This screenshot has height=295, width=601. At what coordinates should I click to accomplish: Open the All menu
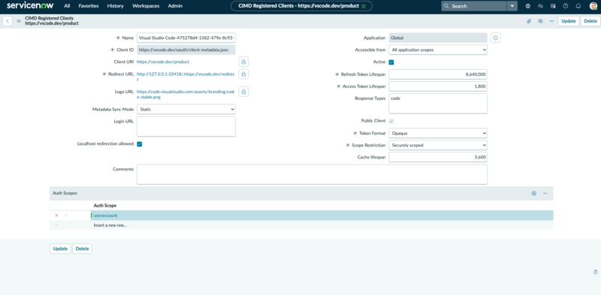coord(67,6)
